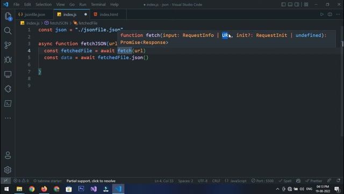Open the Edit menu
This screenshot has height=194, width=344.
coord(27,4)
